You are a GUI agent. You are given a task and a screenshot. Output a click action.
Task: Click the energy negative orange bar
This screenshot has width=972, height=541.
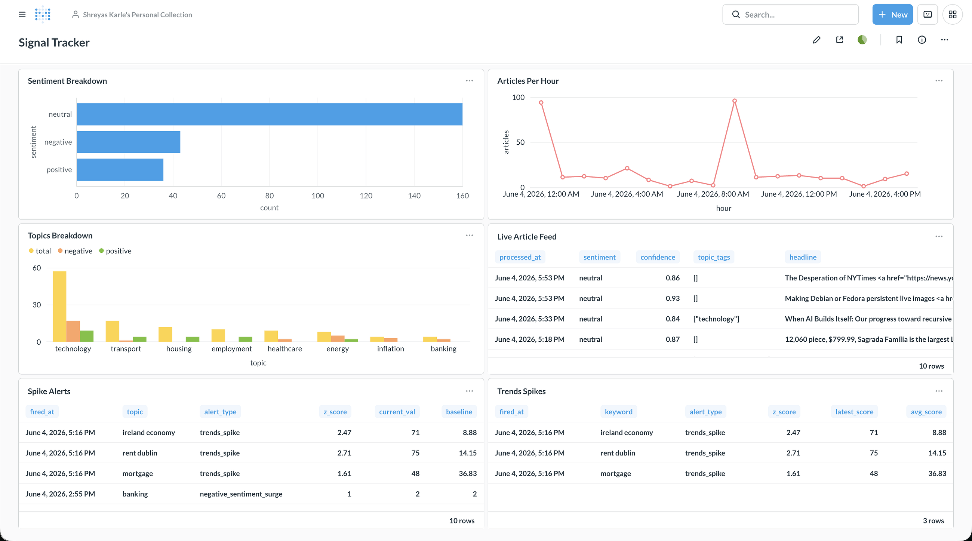338,338
